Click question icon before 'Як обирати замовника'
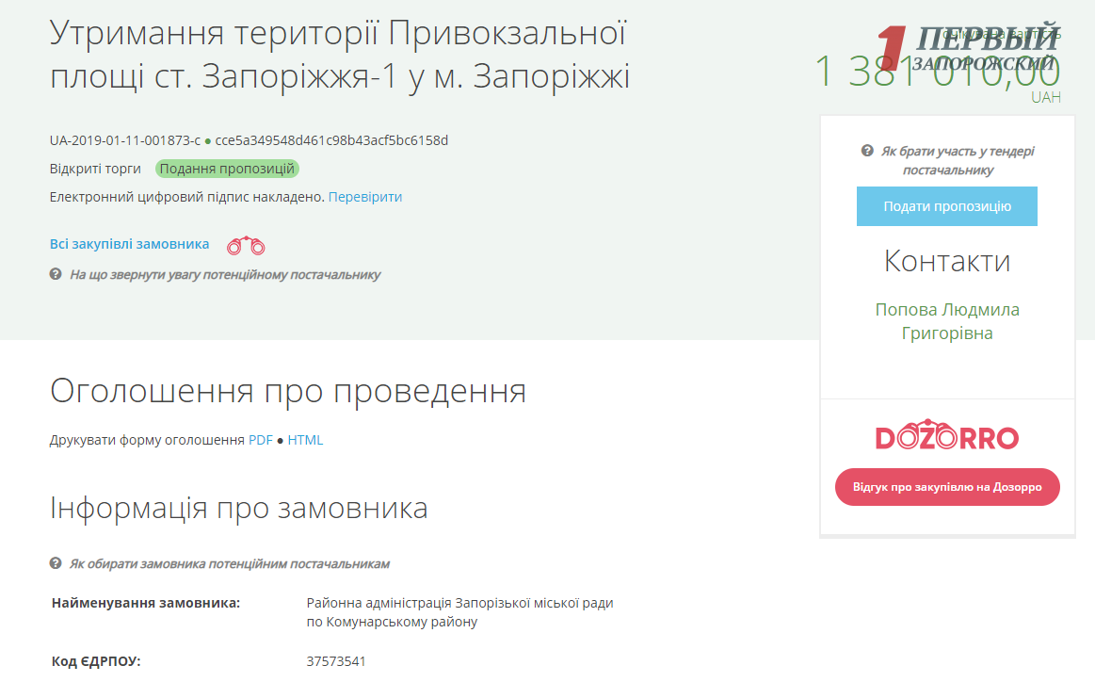The height and width of the screenshot is (682, 1095). coord(56,564)
